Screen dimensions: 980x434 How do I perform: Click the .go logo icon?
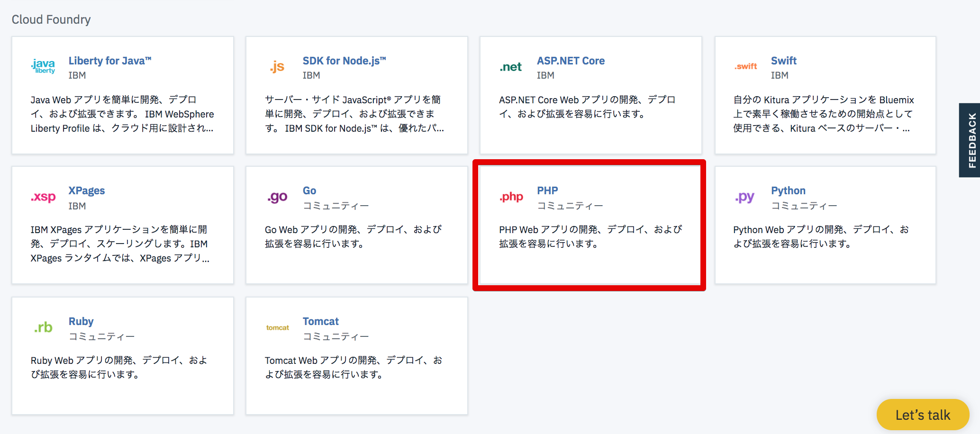(277, 197)
